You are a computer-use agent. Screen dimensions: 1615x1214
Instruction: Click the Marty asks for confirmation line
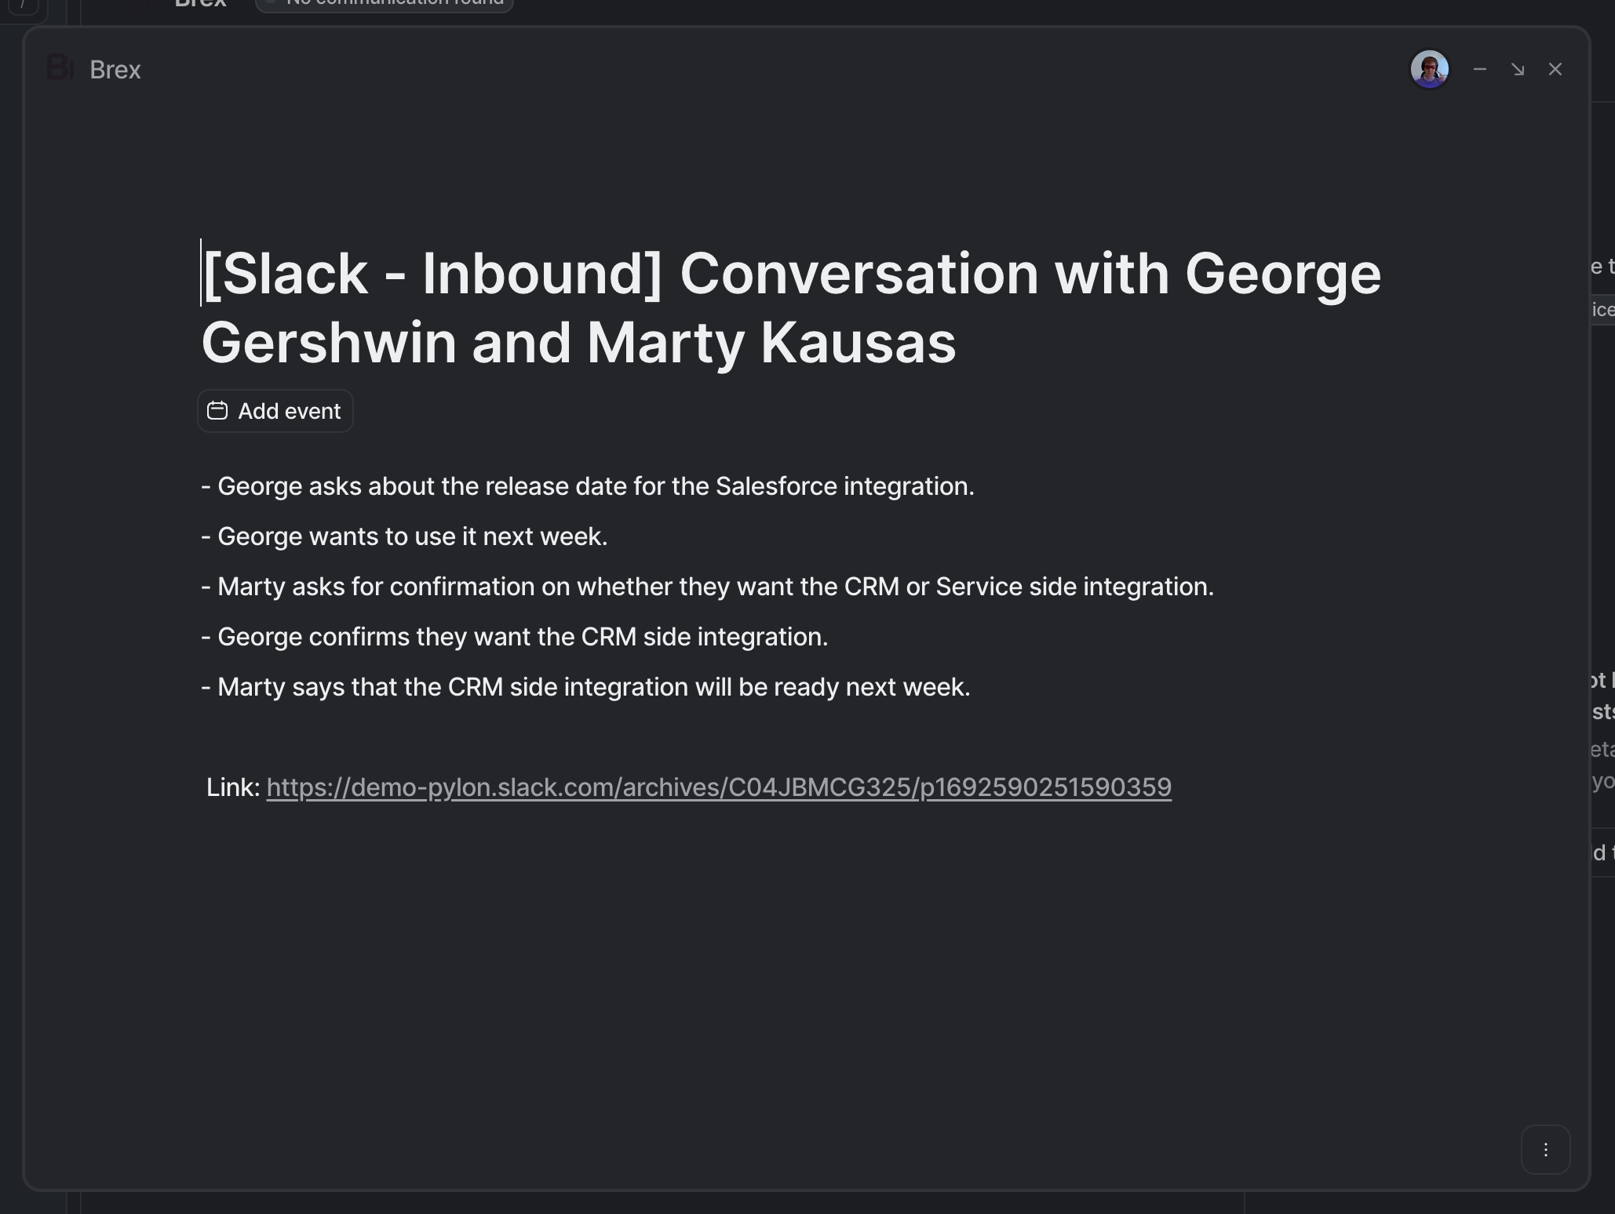707,587
